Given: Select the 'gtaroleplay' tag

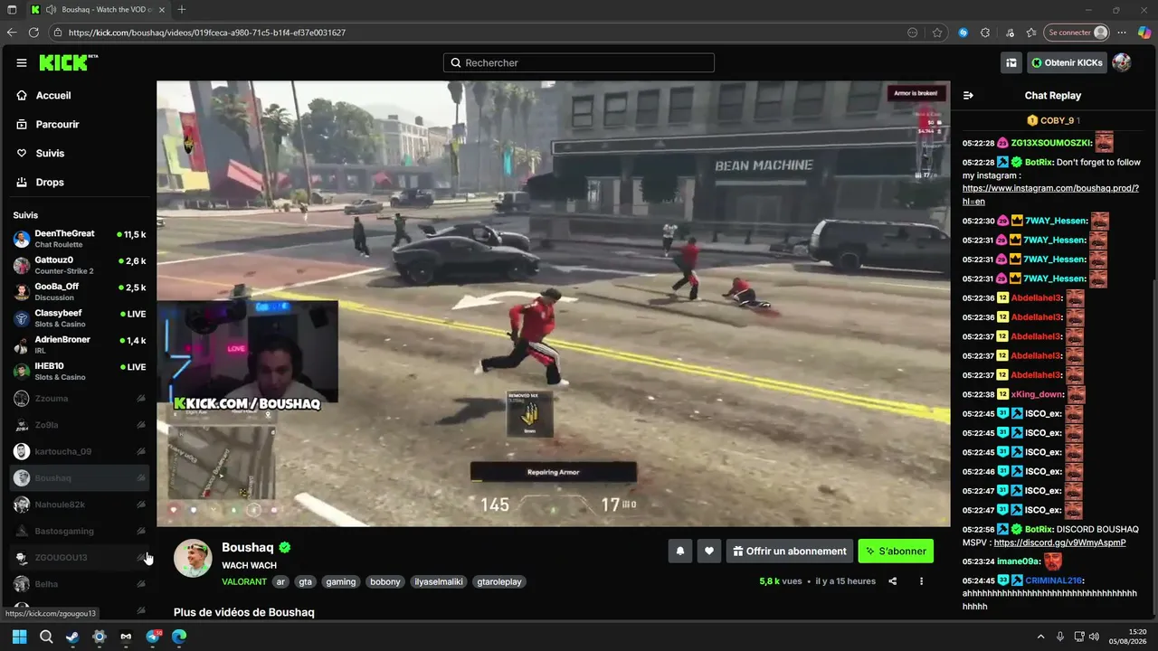Looking at the screenshot, I should [499, 581].
